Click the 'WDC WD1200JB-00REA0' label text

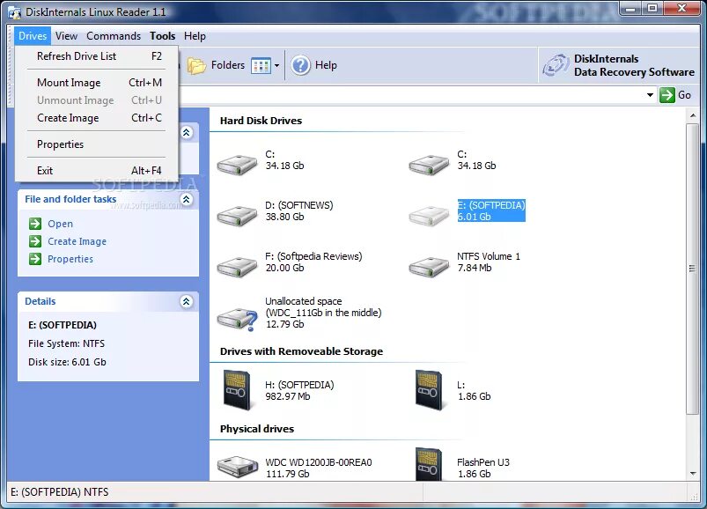click(319, 462)
